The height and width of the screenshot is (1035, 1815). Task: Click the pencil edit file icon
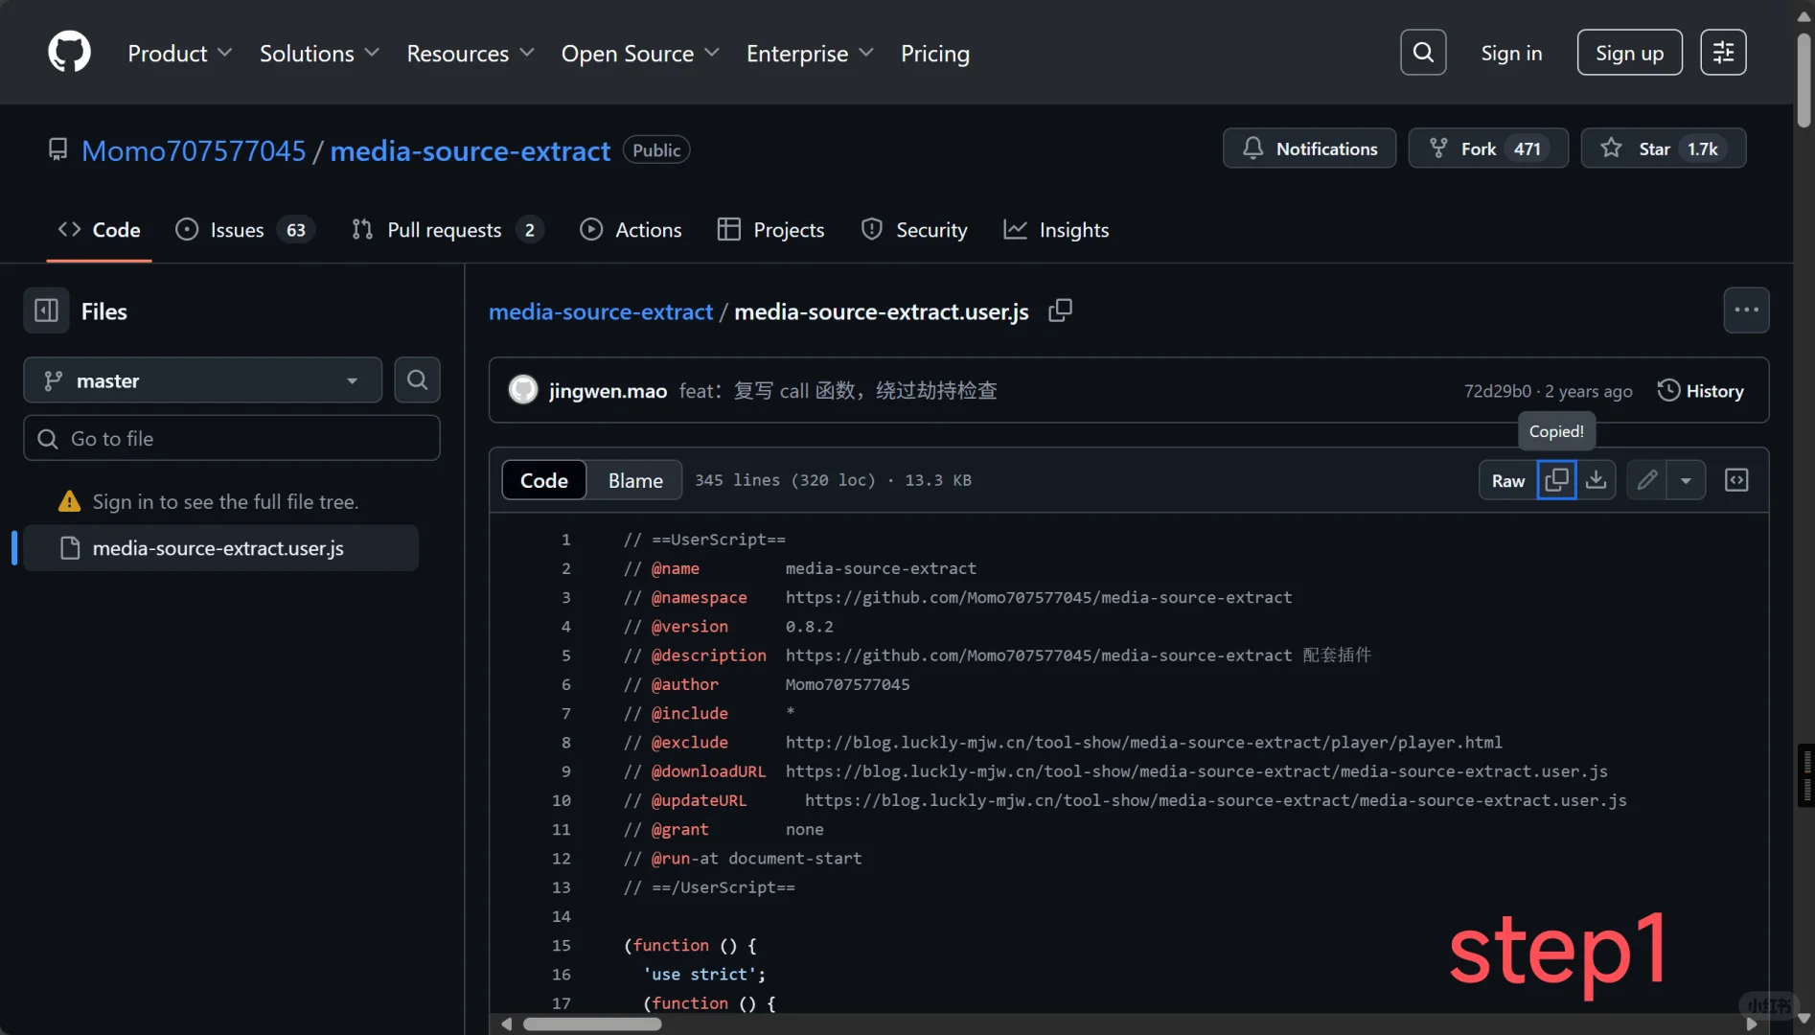pyautogui.click(x=1646, y=480)
